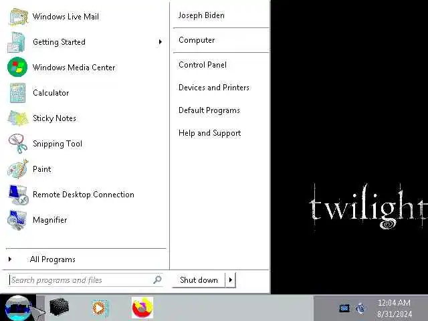Image resolution: width=428 pixels, height=321 pixels.
Task: Click the Getting Started icon
Action: [17, 42]
